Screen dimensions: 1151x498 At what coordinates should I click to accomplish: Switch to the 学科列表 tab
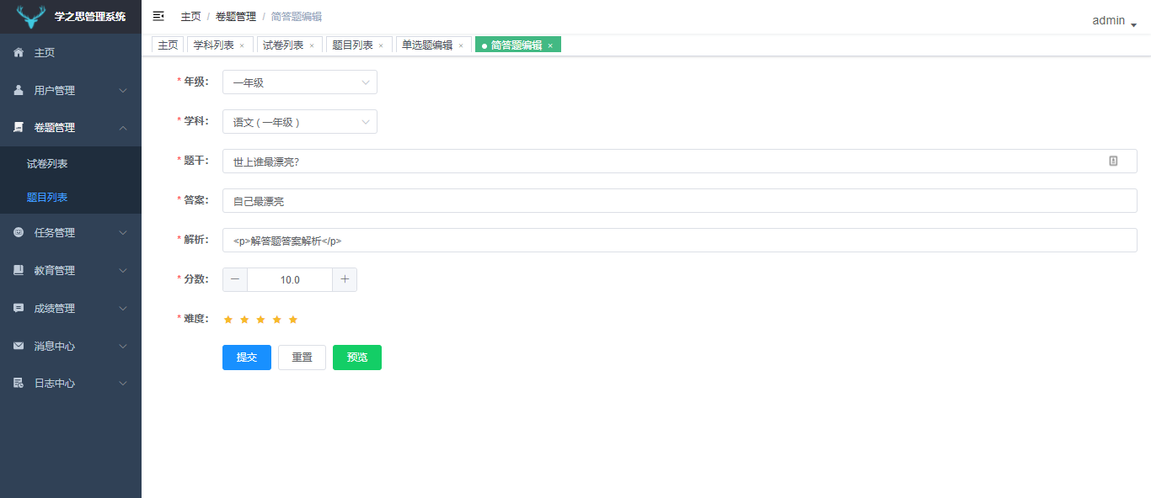point(216,44)
